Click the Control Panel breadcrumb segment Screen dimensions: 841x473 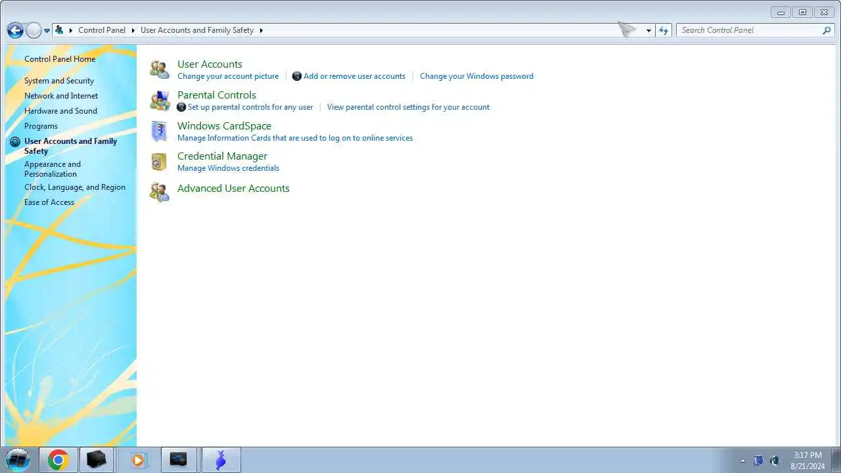tap(102, 30)
